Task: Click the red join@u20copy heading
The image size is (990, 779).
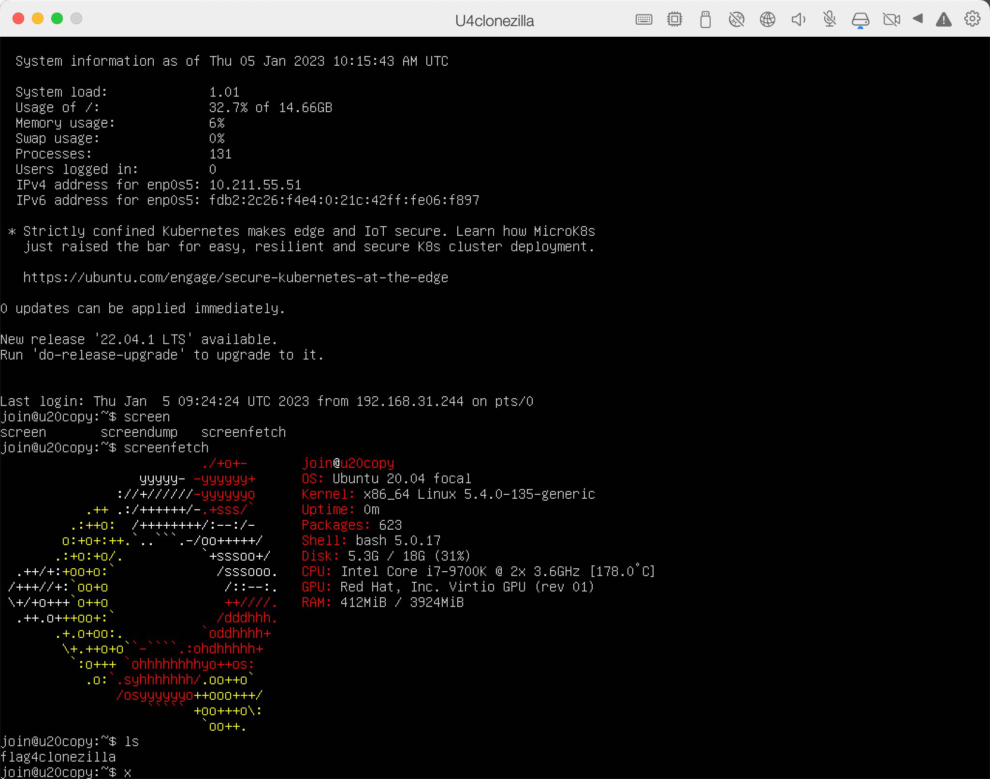Action: (348, 463)
